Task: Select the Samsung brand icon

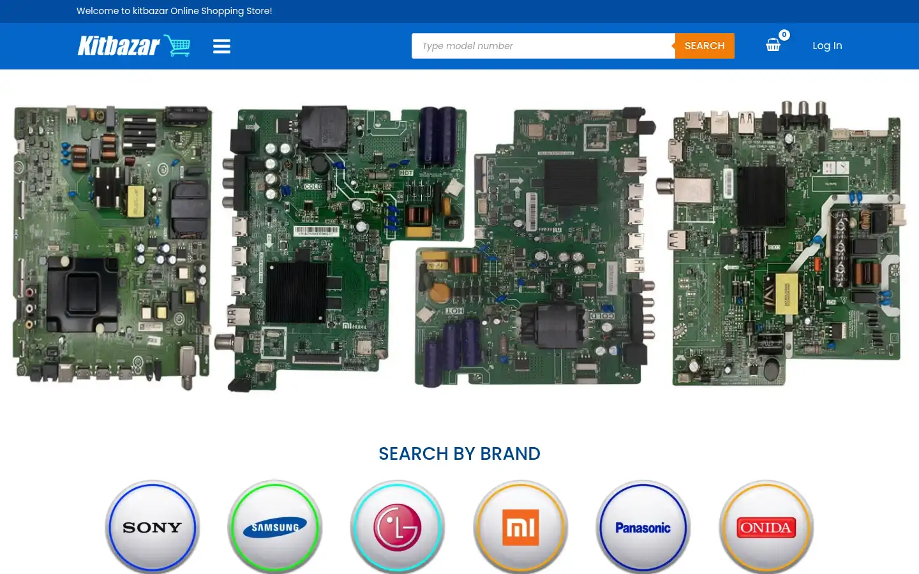Action: pyautogui.click(x=275, y=527)
